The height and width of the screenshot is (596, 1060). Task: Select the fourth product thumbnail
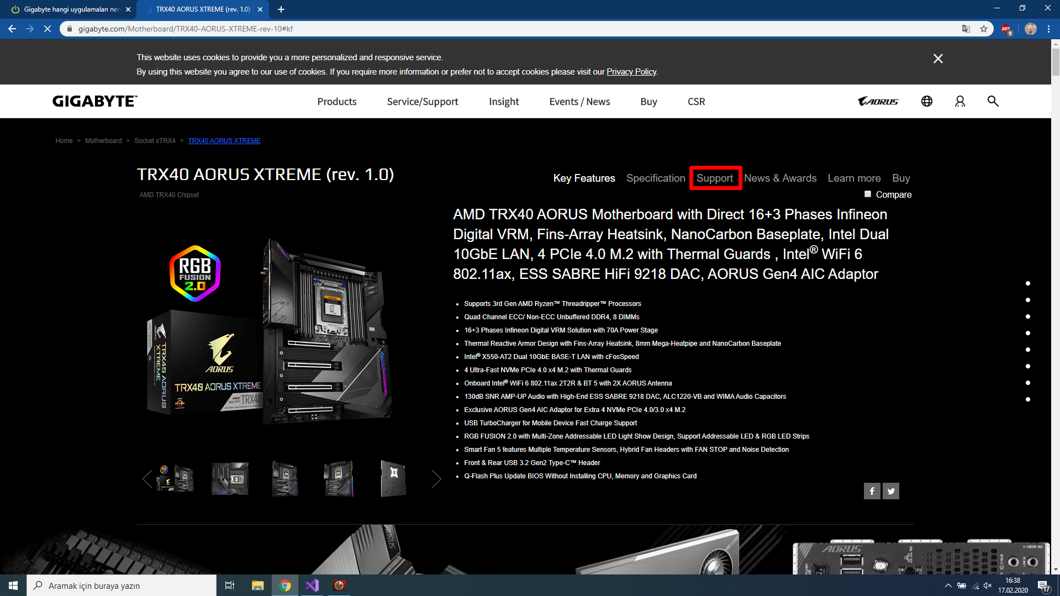pos(339,478)
